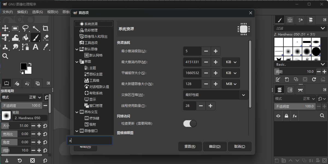The image size is (328, 164).
Task: Select the Move tool
Action: pos(5,29)
